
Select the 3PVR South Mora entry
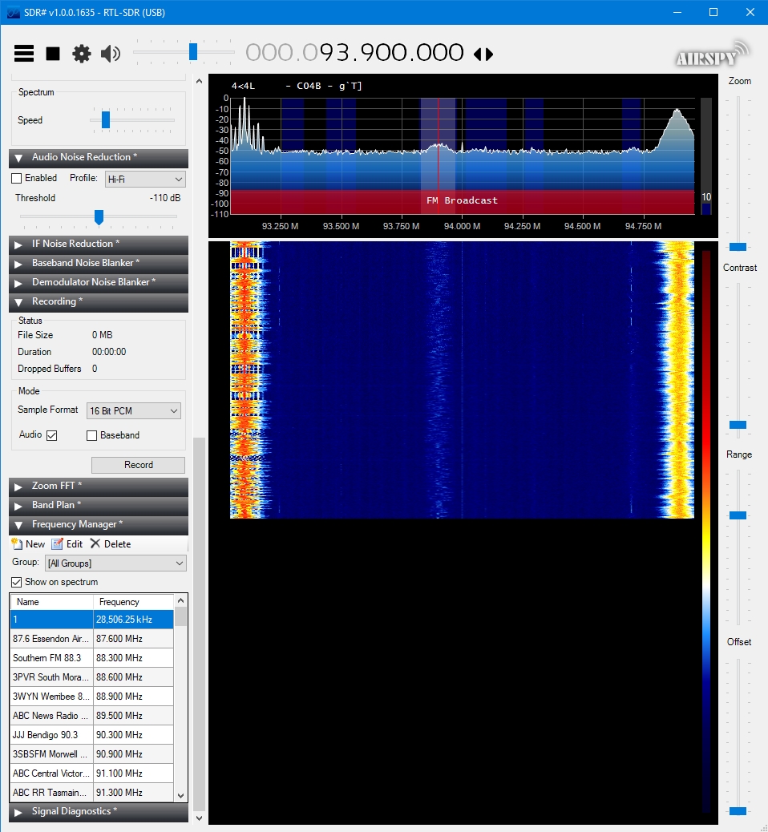[x=92, y=677]
